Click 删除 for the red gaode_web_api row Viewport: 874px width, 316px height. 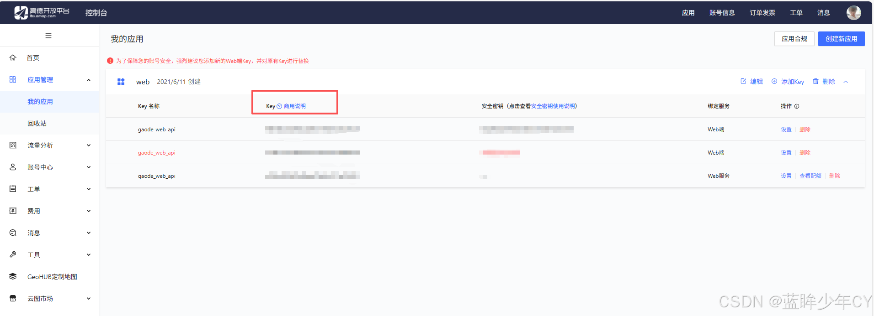[x=805, y=153]
